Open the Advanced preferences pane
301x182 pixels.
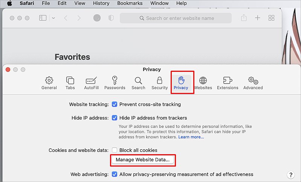253,83
